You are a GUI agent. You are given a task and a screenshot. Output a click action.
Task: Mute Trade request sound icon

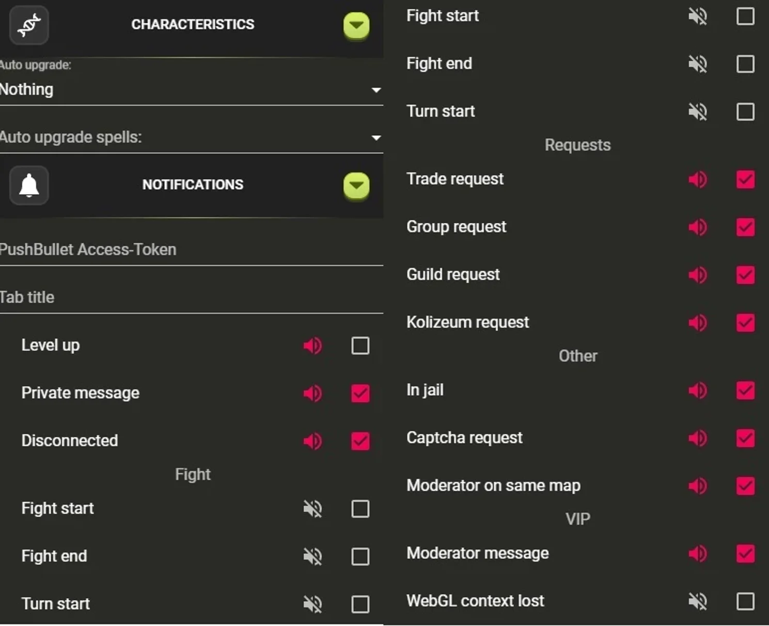698,179
